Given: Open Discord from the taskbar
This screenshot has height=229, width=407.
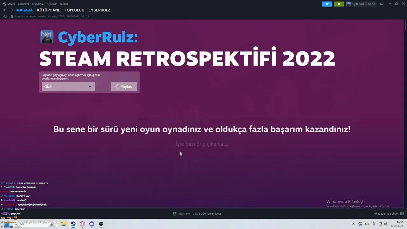Looking at the screenshot, I should click(x=92, y=224).
